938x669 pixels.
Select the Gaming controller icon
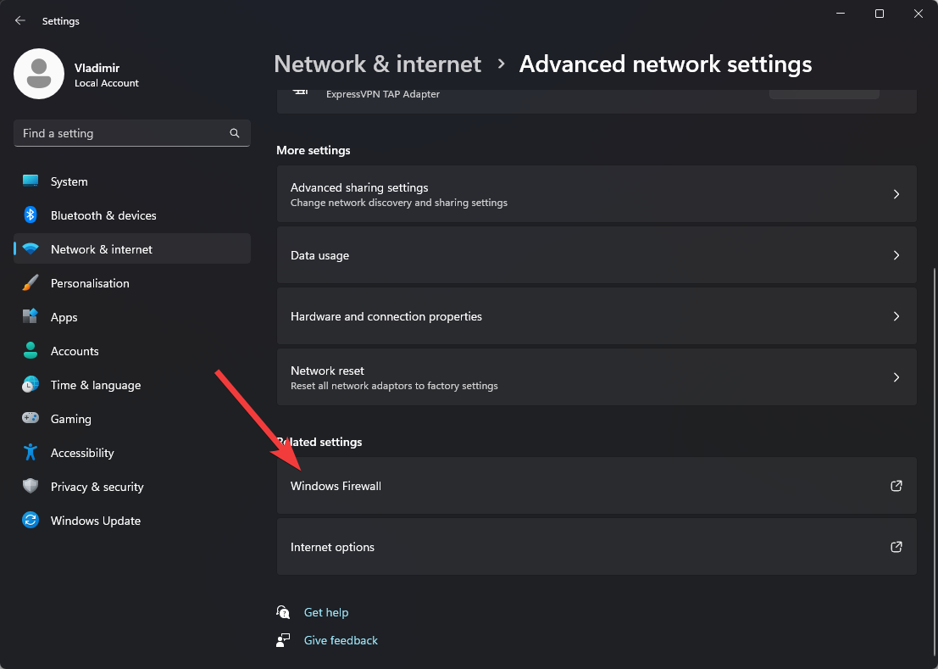(31, 419)
